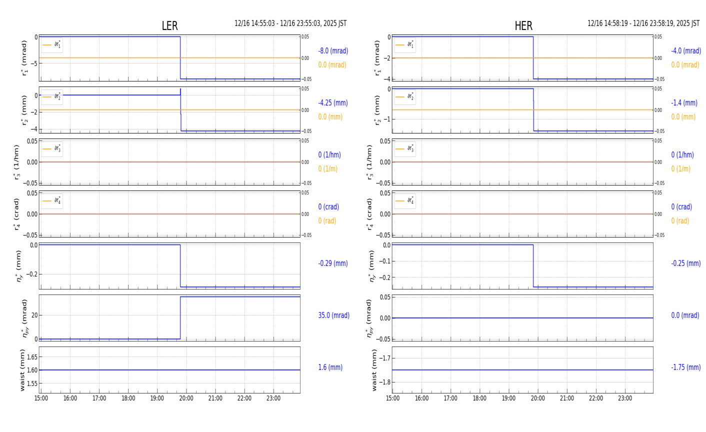This screenshot has height=432, width=706.
Task: Click the r1* (mrad) axis label in LER
Action: pyautogui.click(x=23, y=58)
